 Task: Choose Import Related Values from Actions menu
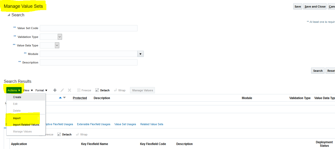26,124
